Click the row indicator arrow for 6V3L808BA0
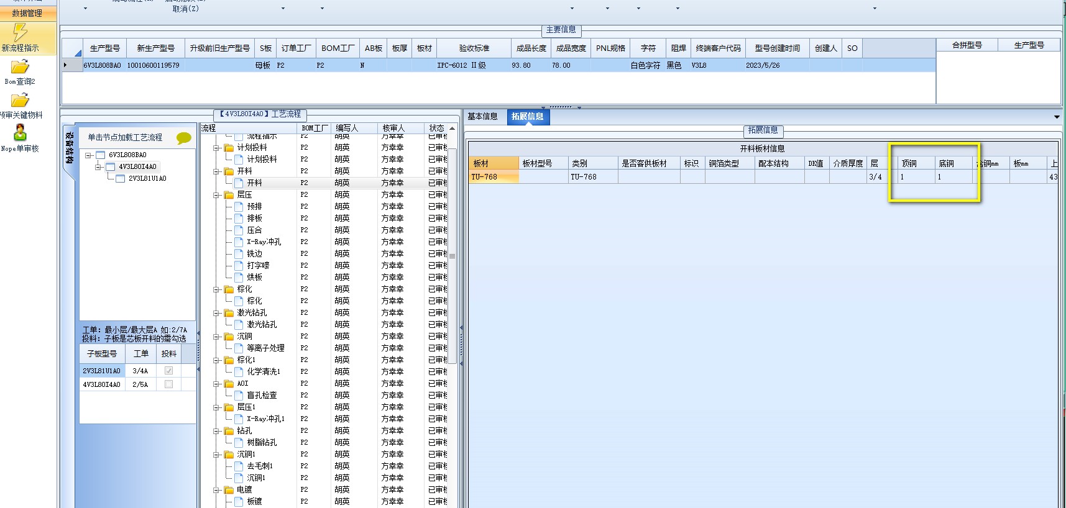The width and height of the screenshot is (1066, 508). [66, 65]
